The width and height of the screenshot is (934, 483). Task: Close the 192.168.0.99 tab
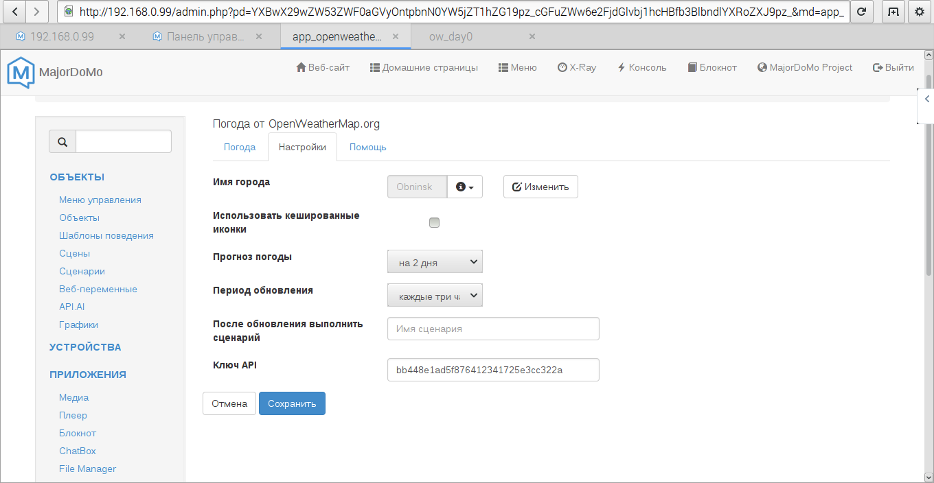pos(122,36)
